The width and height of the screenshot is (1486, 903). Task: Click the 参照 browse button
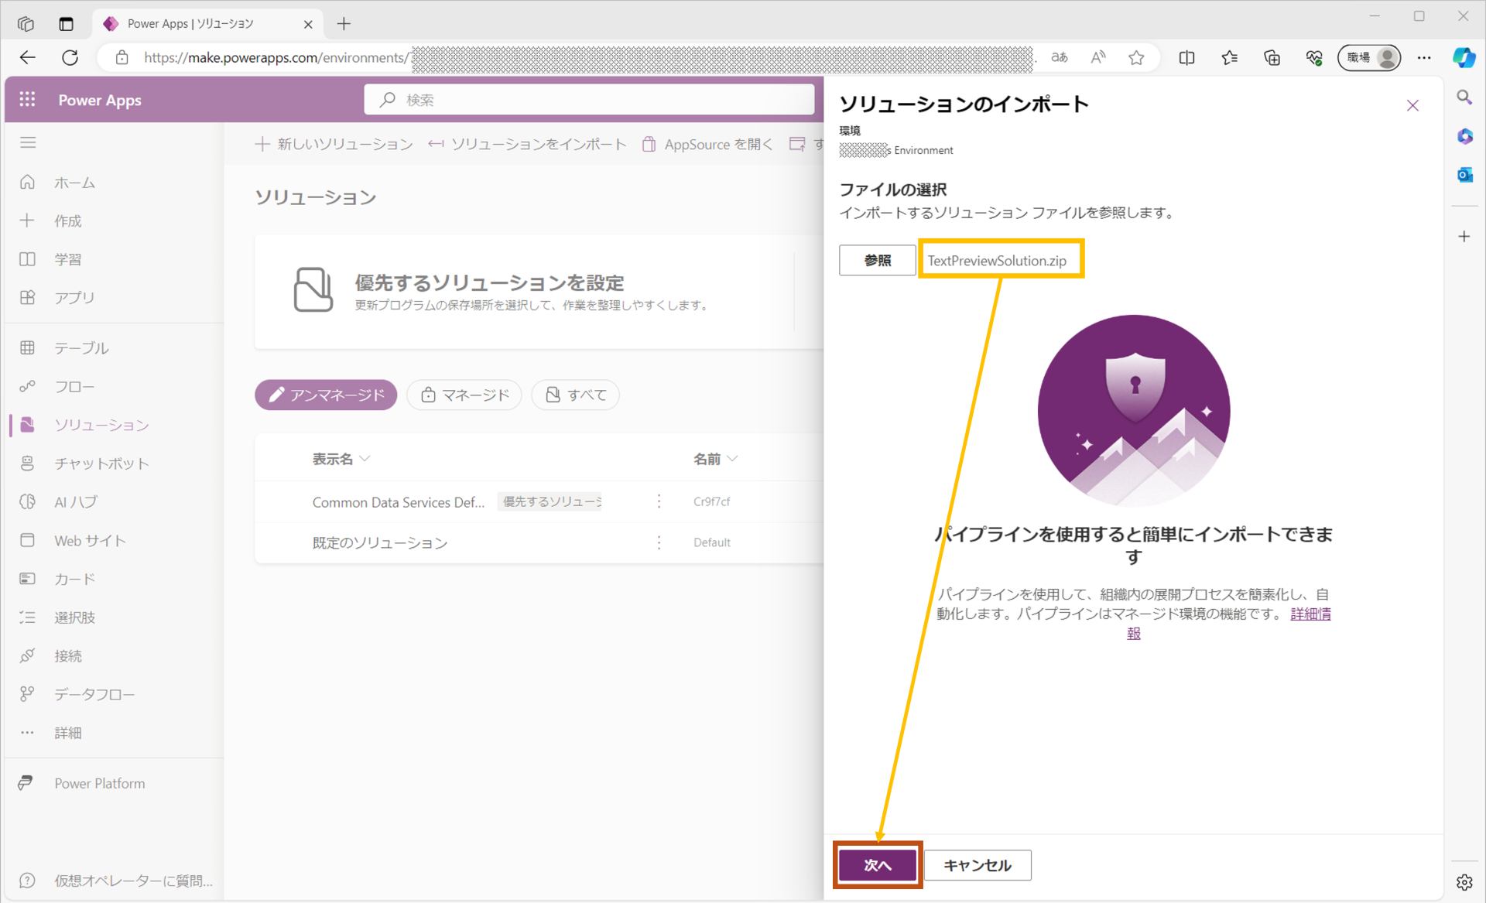tap(877, 260)
